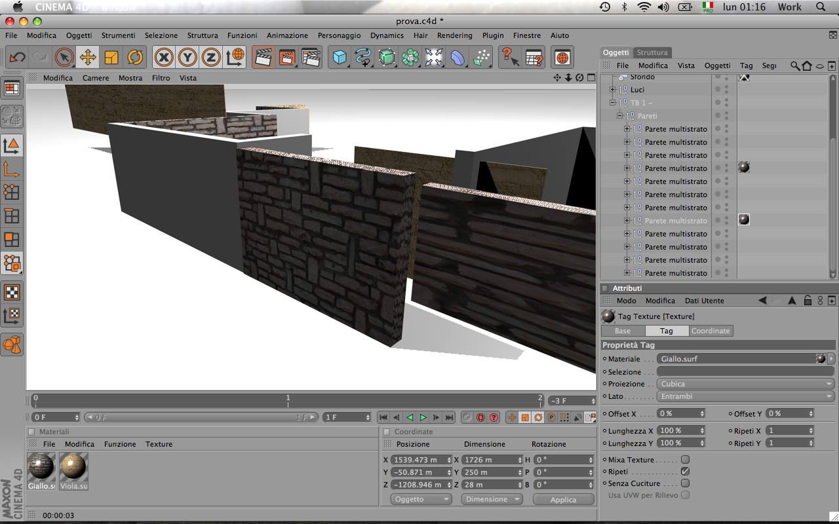Switch to the Struttura panel tab
This screenshot has height=524, width=839.
[x=652, y=52]
